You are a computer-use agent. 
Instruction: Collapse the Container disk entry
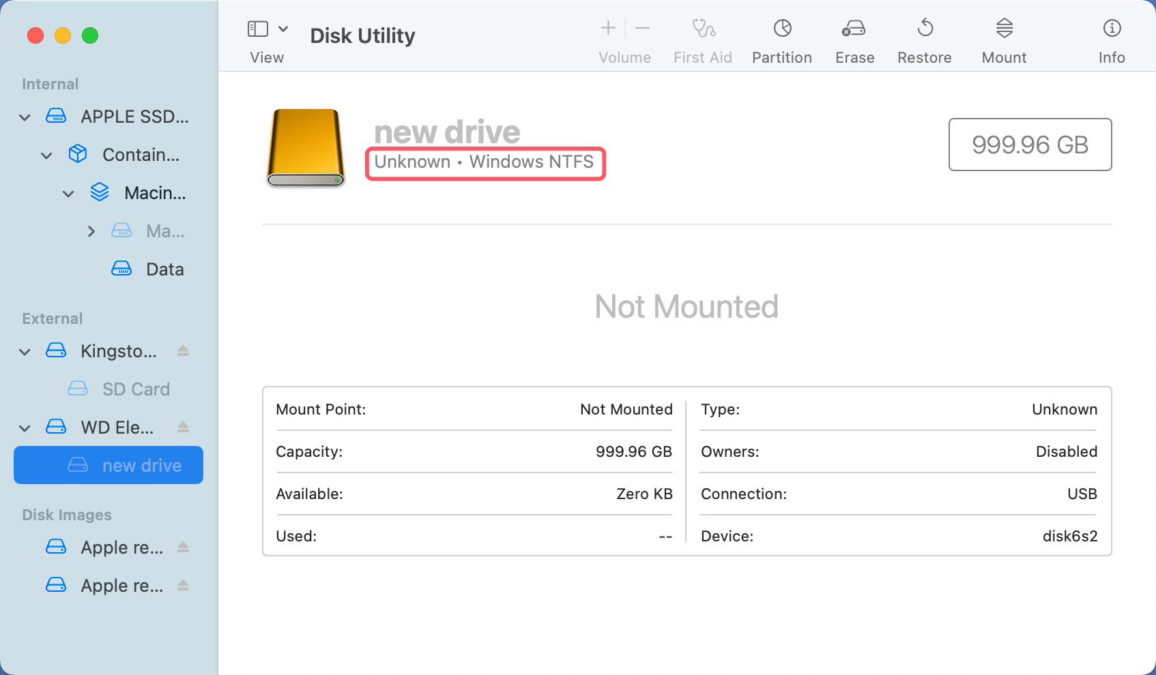pyautogui.click(x=46, y=155)
